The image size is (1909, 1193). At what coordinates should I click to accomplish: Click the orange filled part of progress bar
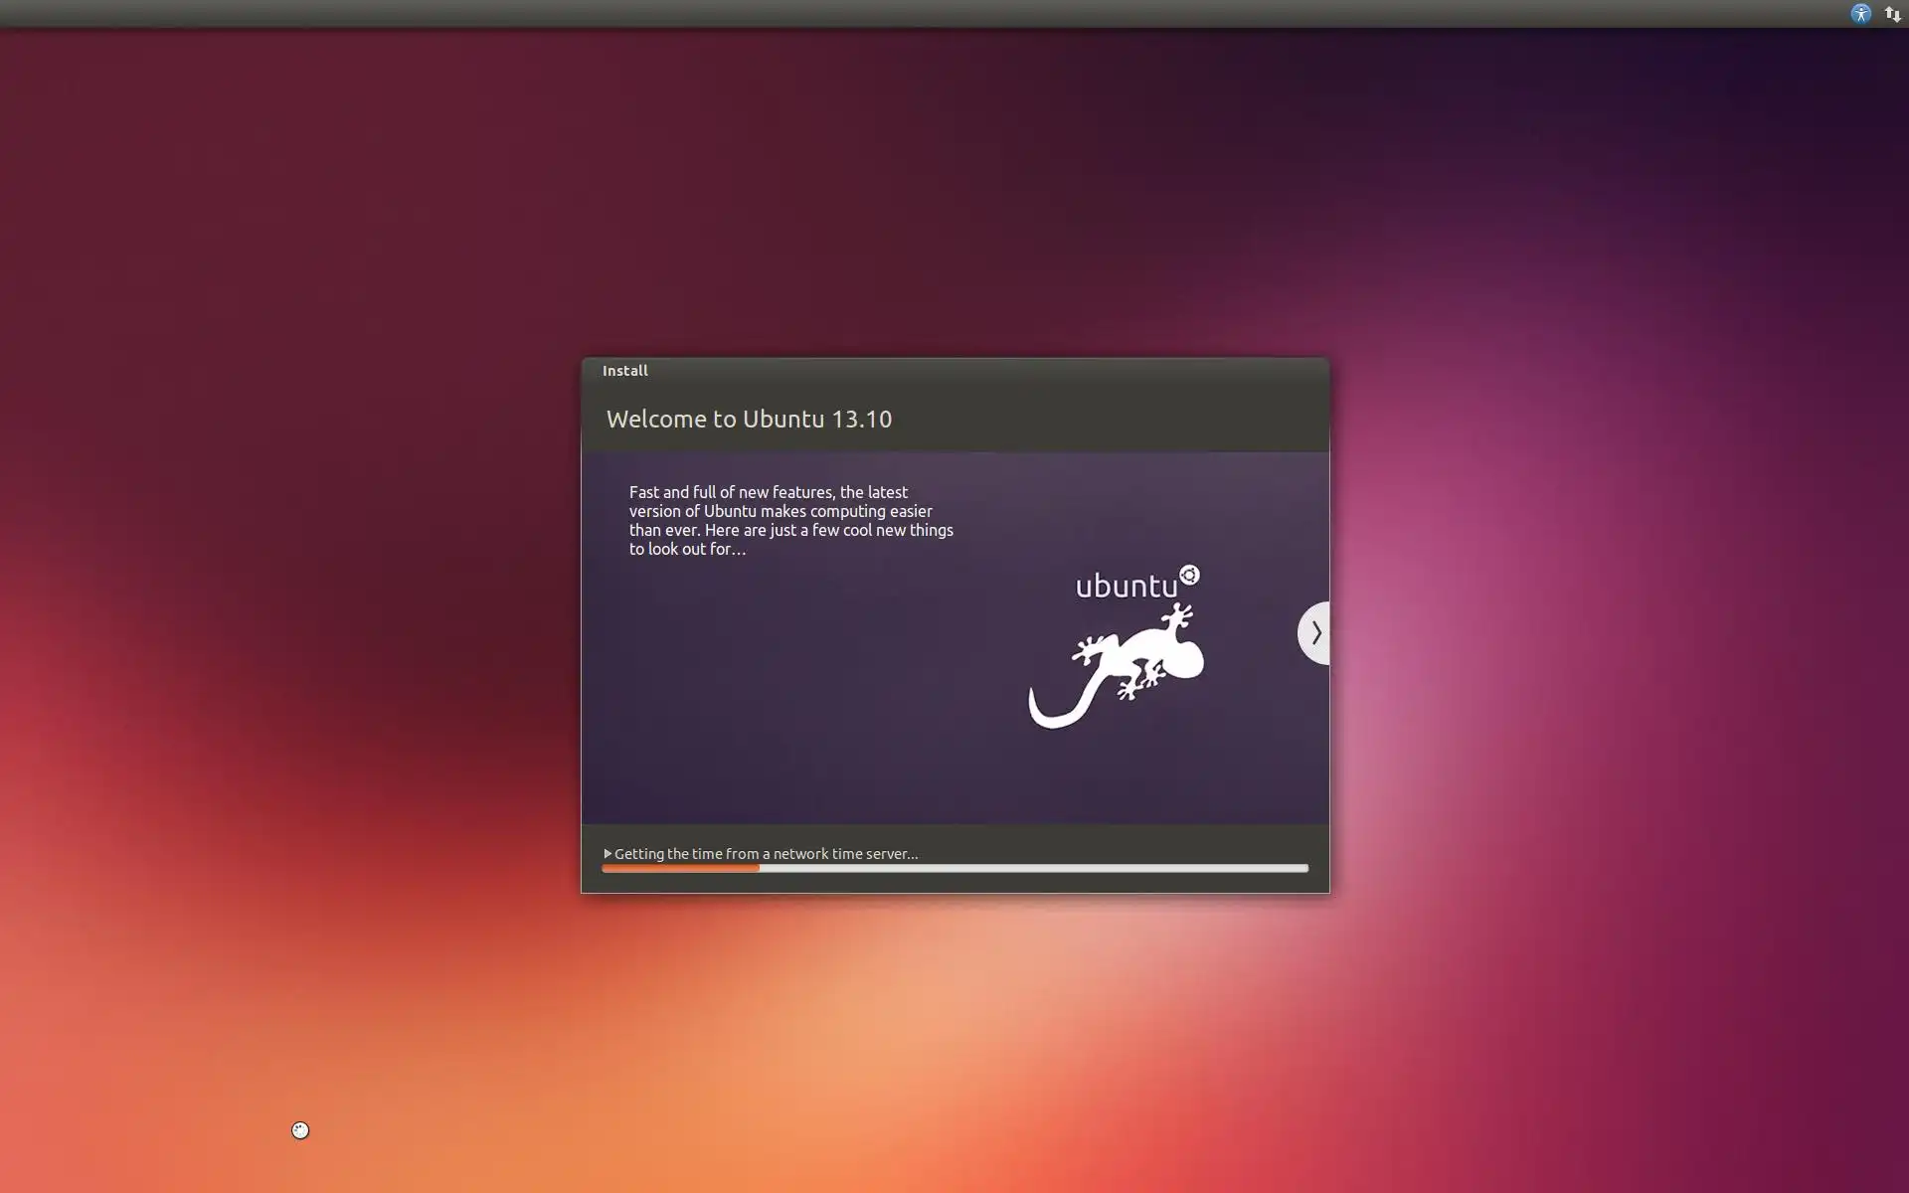click(680, 868)
